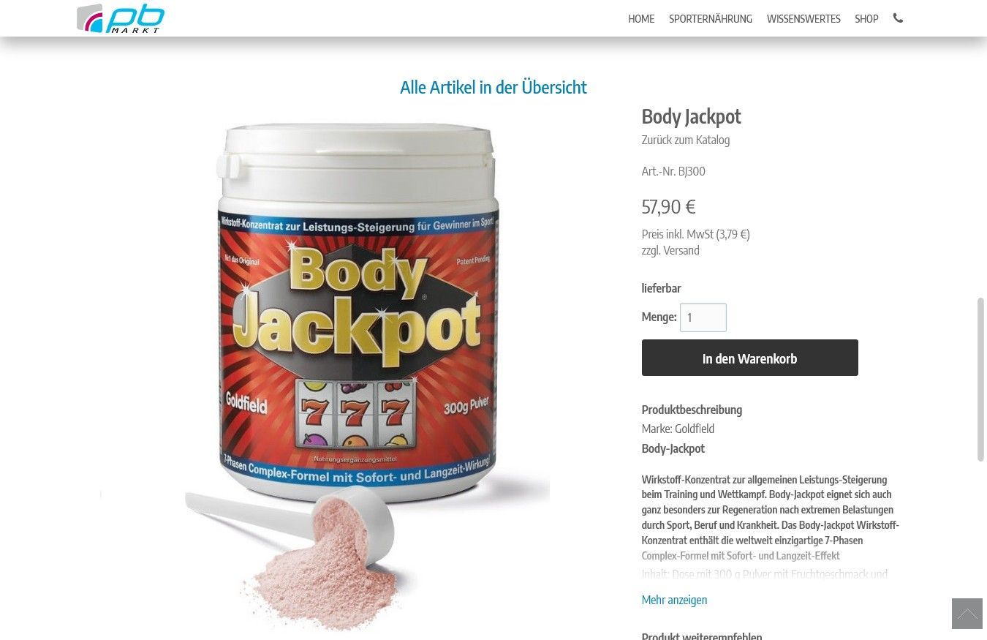
Task: Click the price 57,90 € text
Action: click(x=668, y=207)
